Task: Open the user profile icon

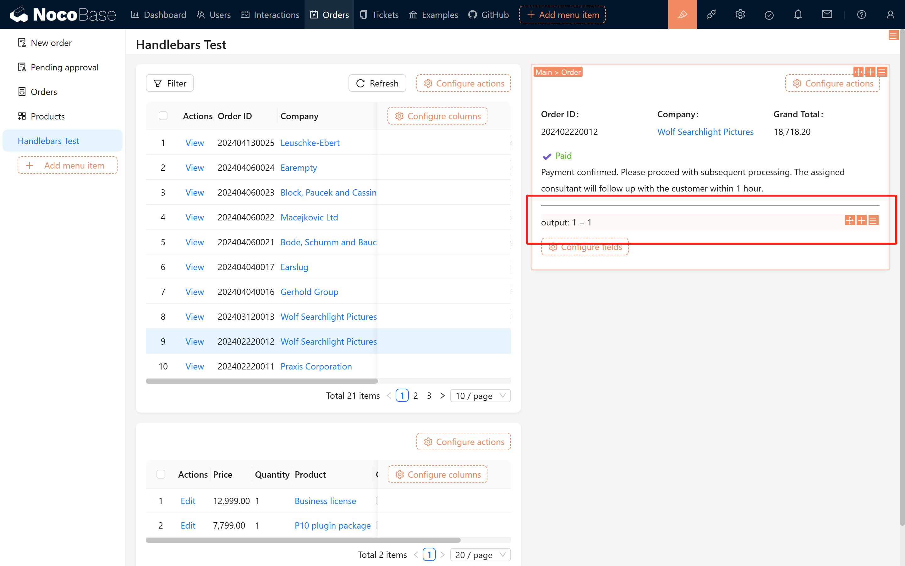Action: point(890,14)
